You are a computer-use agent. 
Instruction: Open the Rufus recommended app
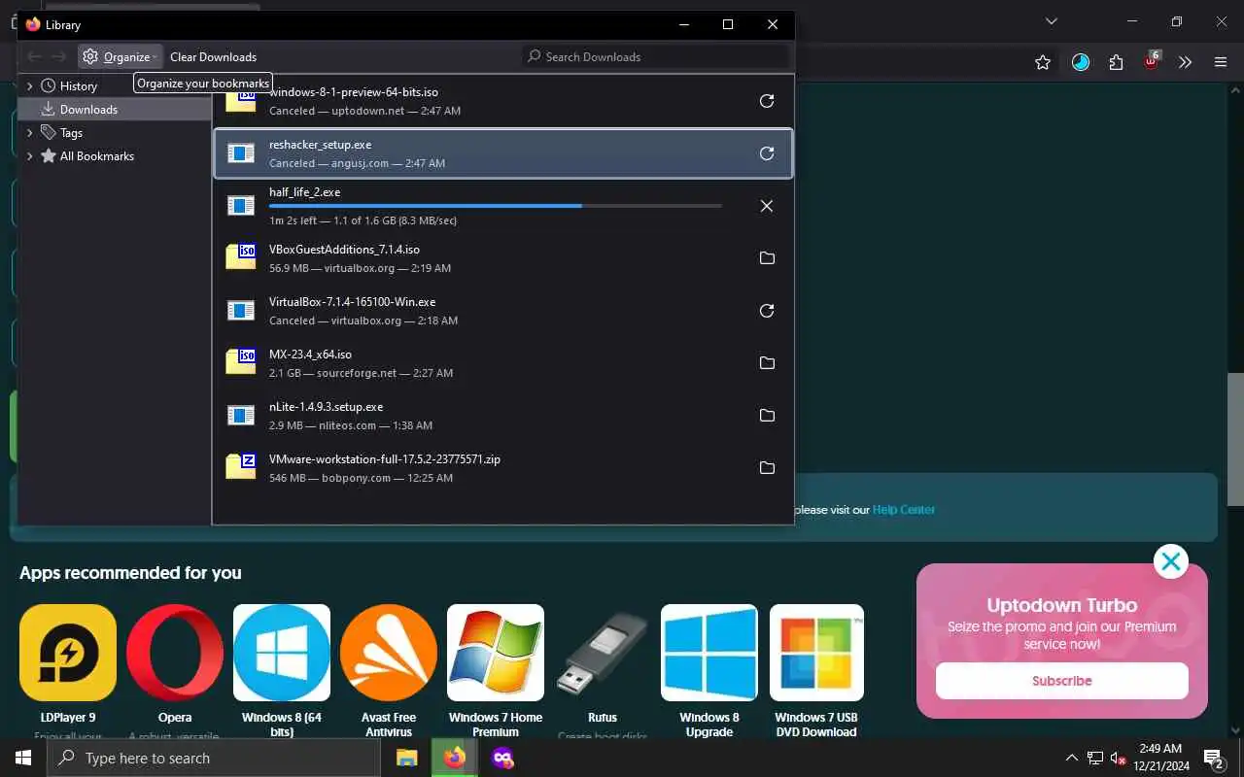pos(603,653)
